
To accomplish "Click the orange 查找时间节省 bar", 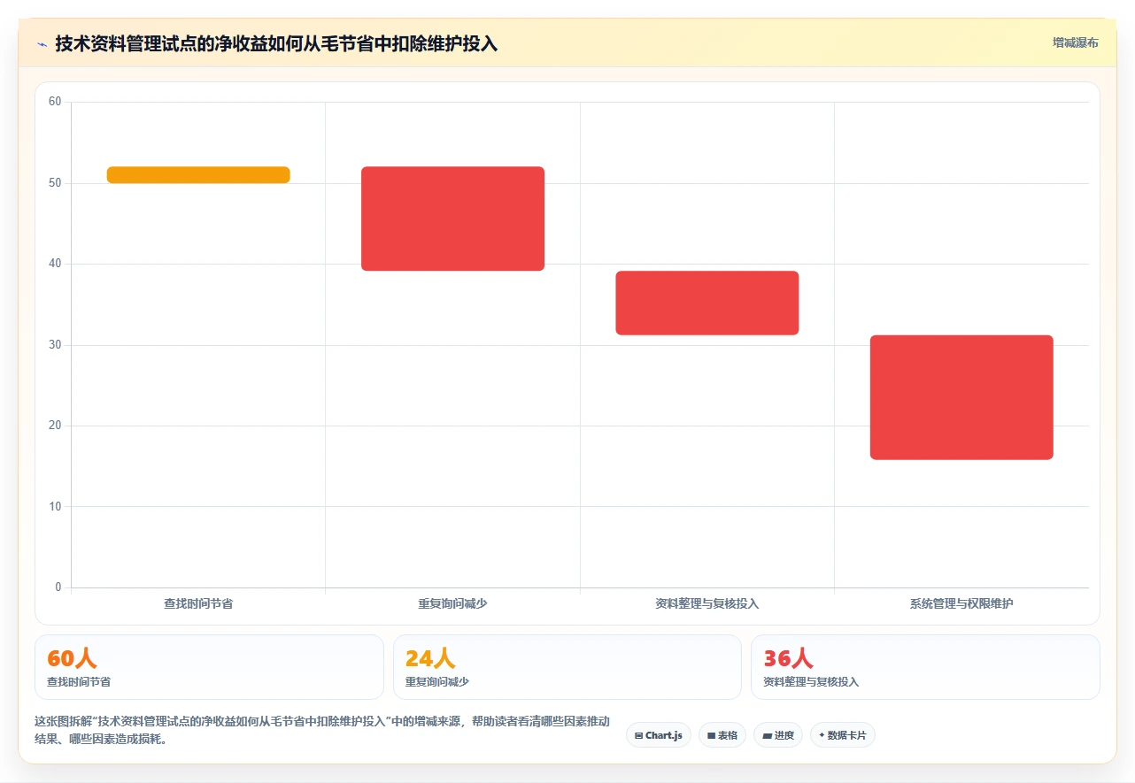I will [x=198, y=175].
